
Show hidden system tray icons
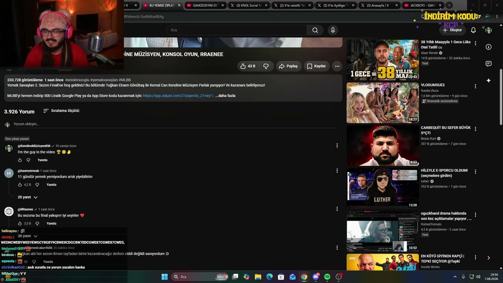(x=455, y=277)
